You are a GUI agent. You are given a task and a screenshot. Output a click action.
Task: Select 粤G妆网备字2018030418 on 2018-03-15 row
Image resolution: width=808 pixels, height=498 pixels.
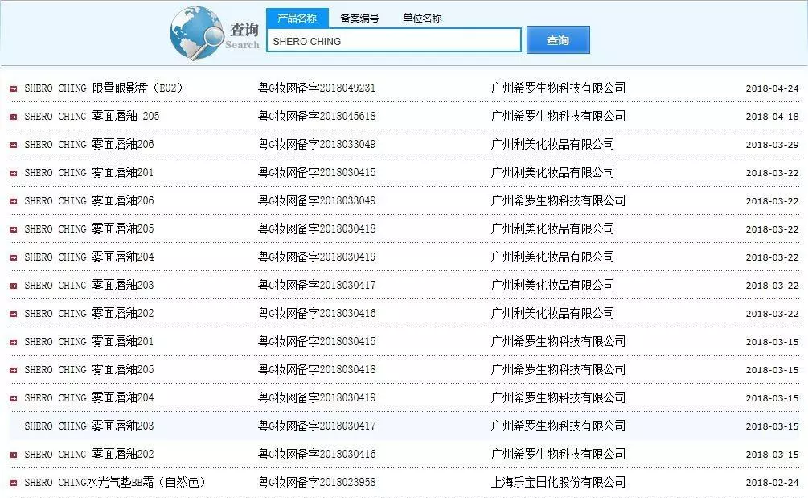[317, 369]
